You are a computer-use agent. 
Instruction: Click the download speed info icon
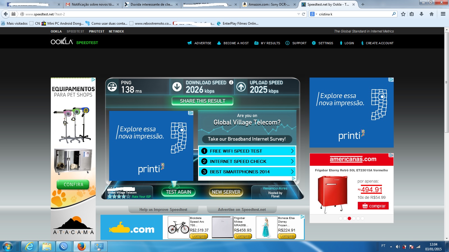[231, 82]
